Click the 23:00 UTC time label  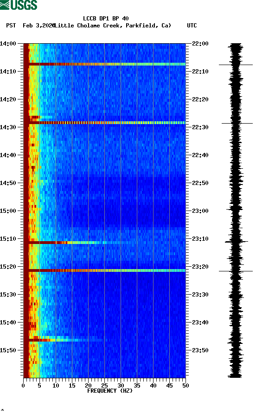(x=200, y=211)
